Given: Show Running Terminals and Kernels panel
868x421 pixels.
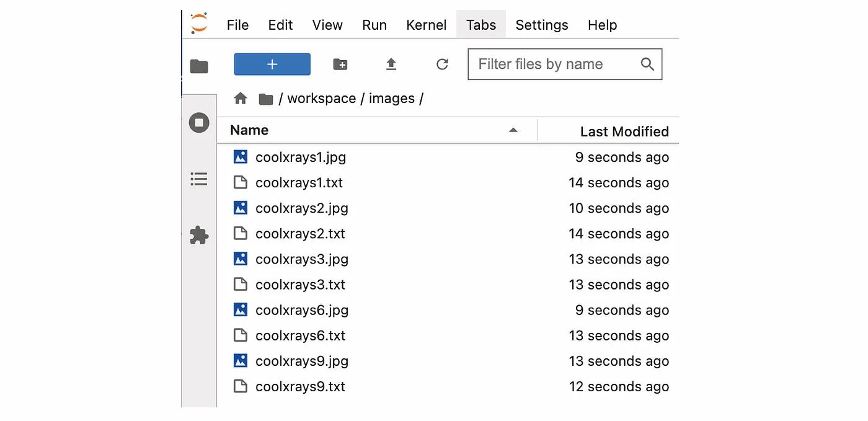Looking at the screenshot, I should (x=199, y=123).
